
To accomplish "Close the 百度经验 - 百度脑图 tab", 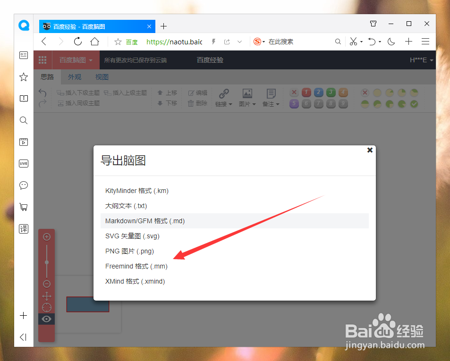I will click(149, 26).
